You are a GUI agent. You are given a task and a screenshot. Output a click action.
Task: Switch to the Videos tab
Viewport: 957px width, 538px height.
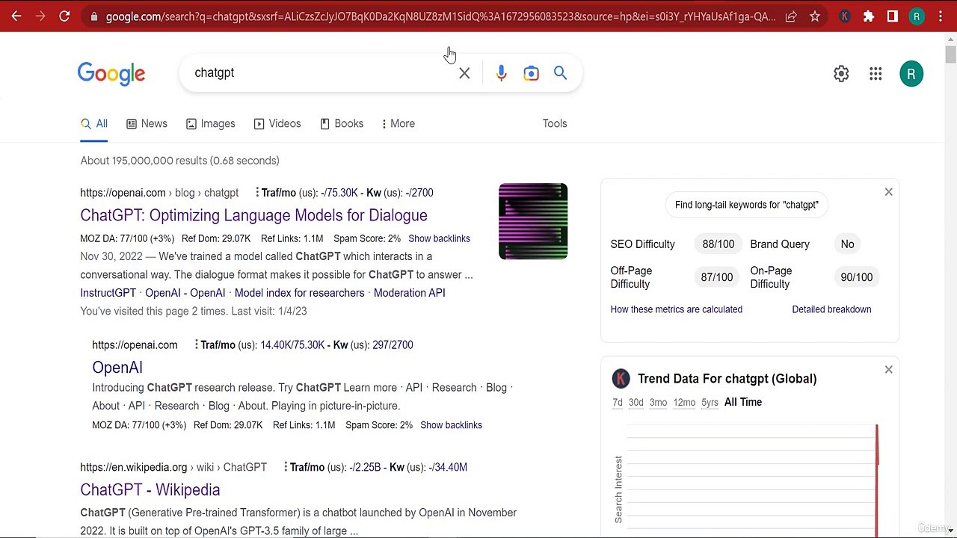(277, 123)
